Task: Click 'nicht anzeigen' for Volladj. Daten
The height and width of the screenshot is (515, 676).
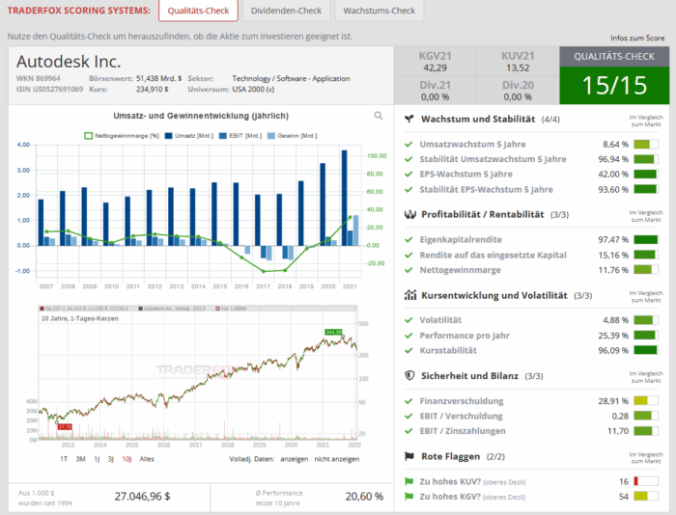Action: (337, 459)
